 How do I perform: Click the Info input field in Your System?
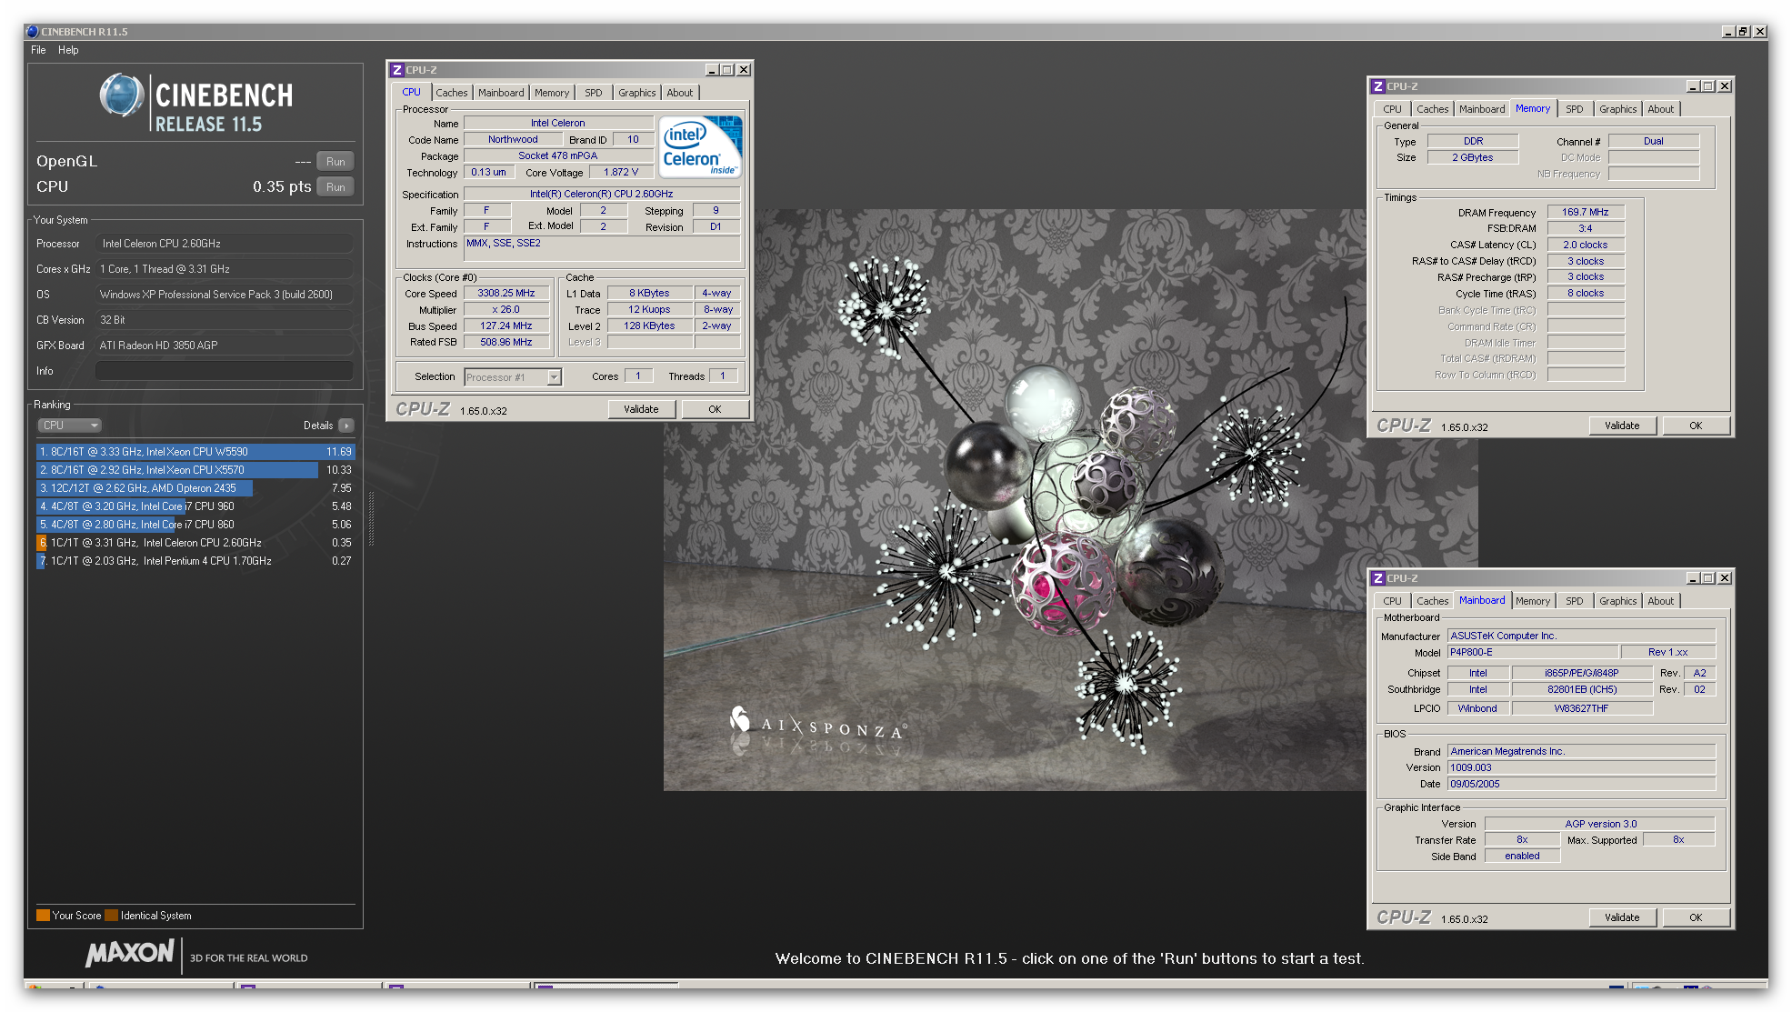[225, 371]
